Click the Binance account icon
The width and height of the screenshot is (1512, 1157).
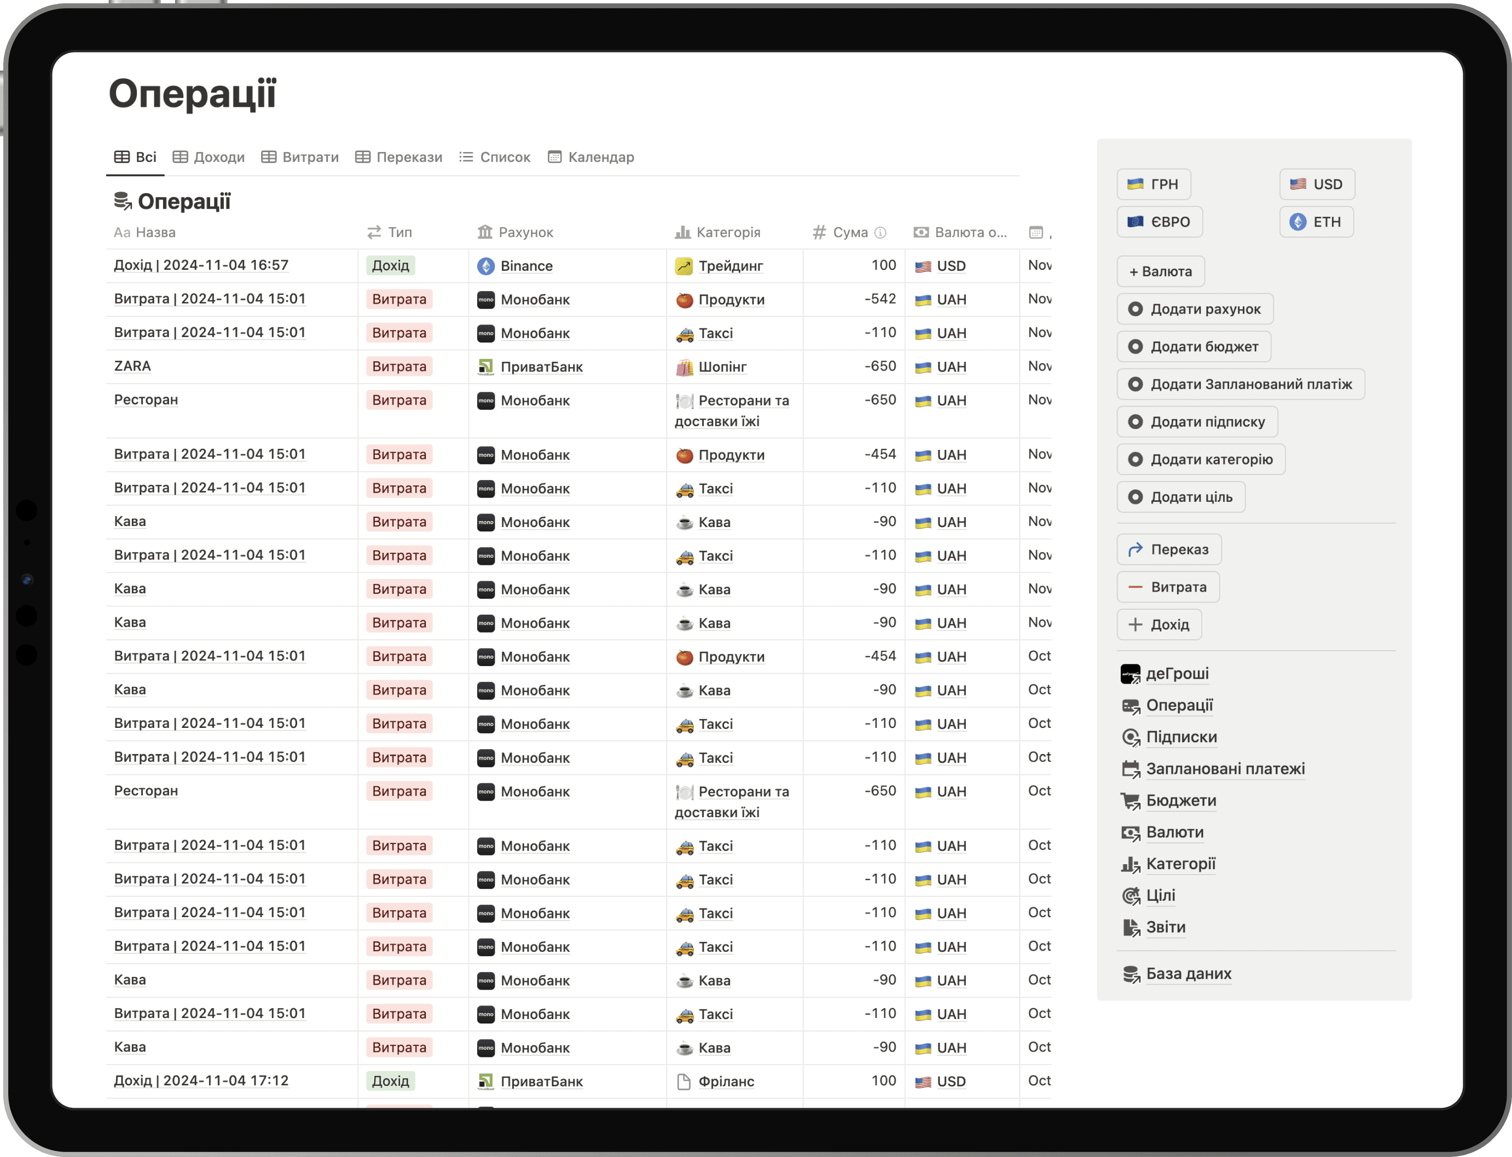tap(486, 266)
